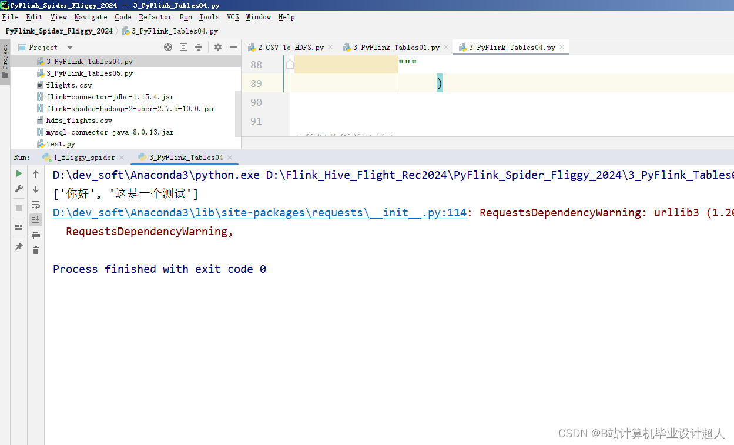The width and height of the screenshot is (734, 445).
Task: Switch to 2_CSV_To_HDFS.py editor tab
Action: (x=290, y=48)
